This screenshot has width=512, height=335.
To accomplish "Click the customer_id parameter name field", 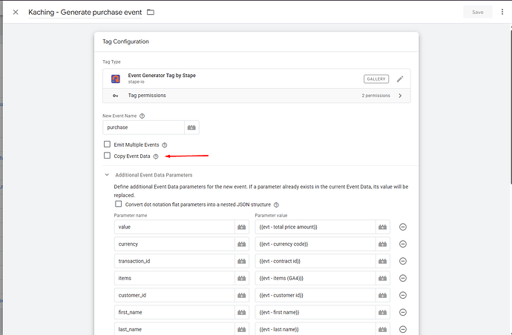I will 174,295.
